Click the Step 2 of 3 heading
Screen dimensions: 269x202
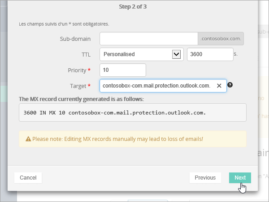click(x=133, y=7)
